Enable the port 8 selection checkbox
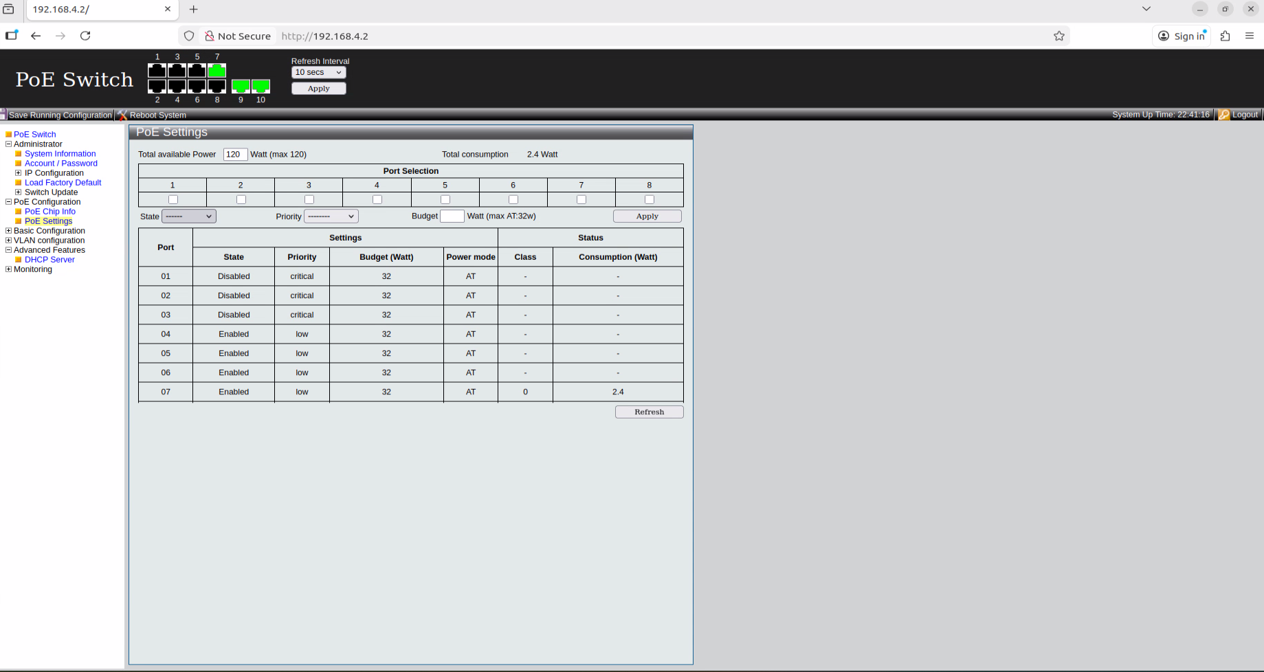 pyautogui.click(x=650, y=200)
